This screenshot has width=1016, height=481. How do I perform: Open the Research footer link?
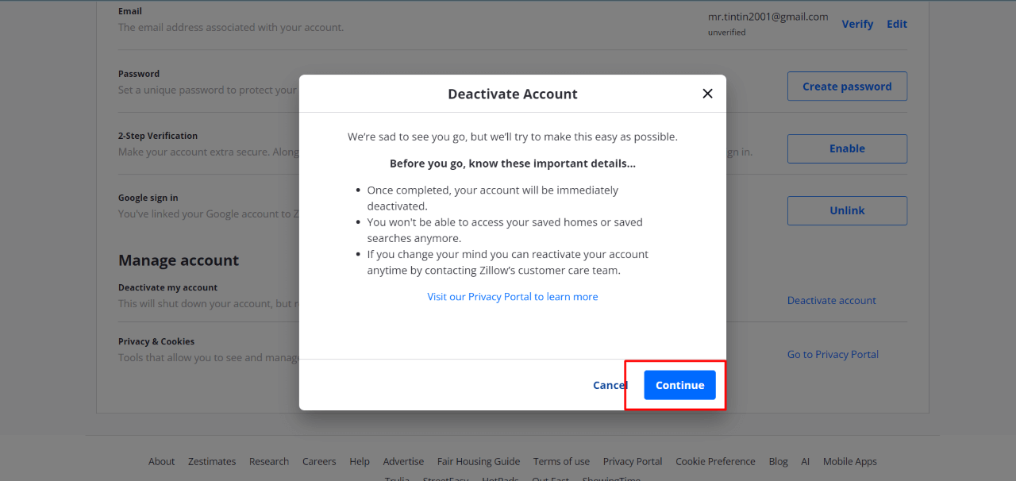pyautogui.click(x=269, y=461)
